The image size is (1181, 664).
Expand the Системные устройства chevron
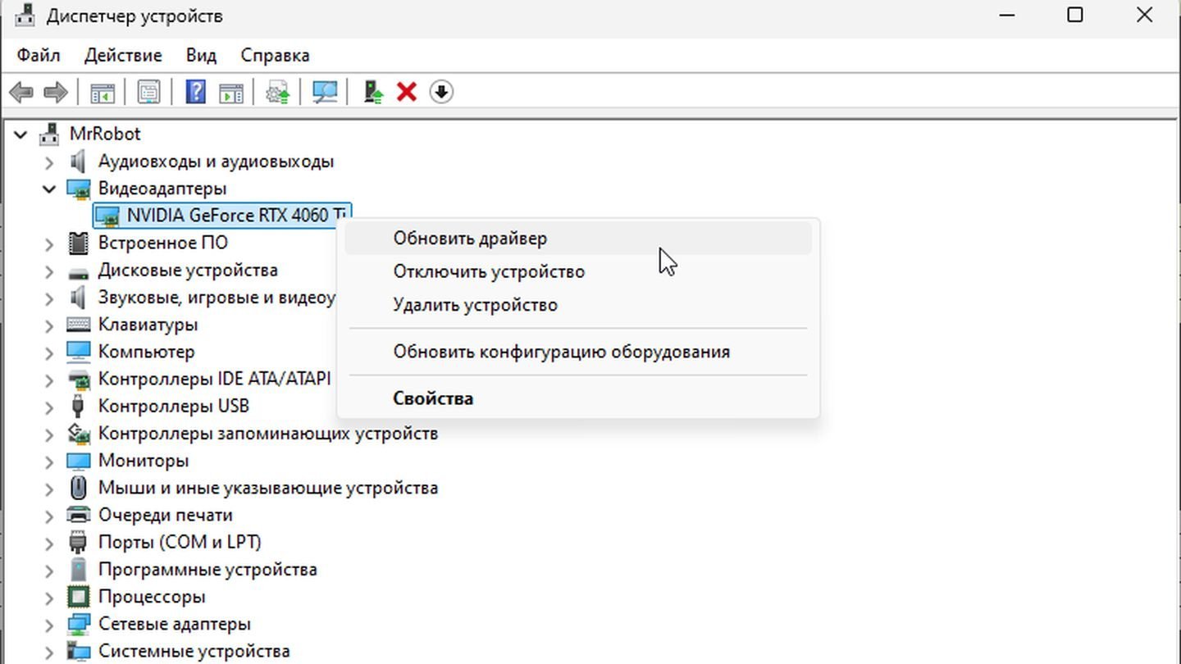[x=49, y=651]
